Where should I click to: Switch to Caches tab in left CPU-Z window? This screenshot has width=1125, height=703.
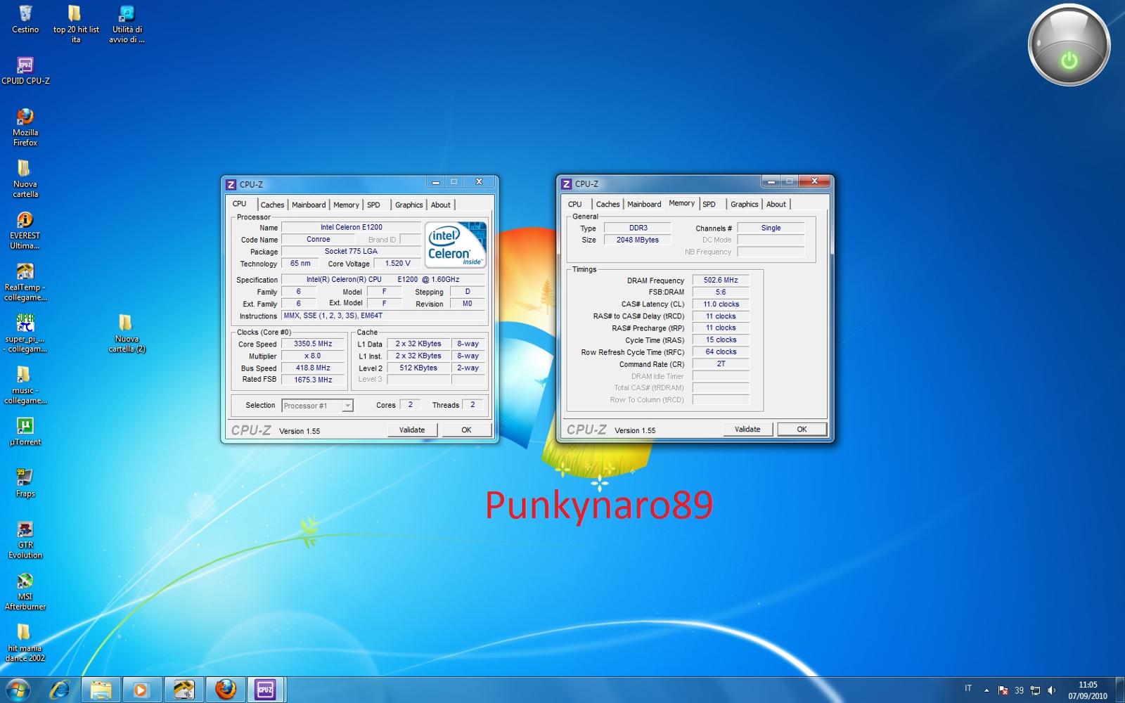[x=272, y=205]
